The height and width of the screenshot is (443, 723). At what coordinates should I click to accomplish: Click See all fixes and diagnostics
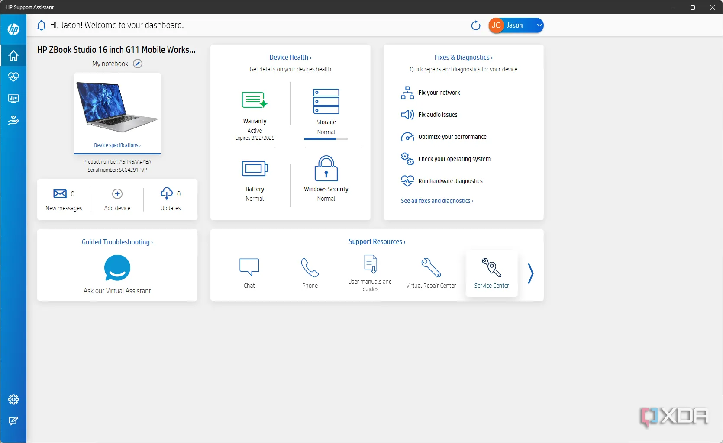[x=437, y=201]
